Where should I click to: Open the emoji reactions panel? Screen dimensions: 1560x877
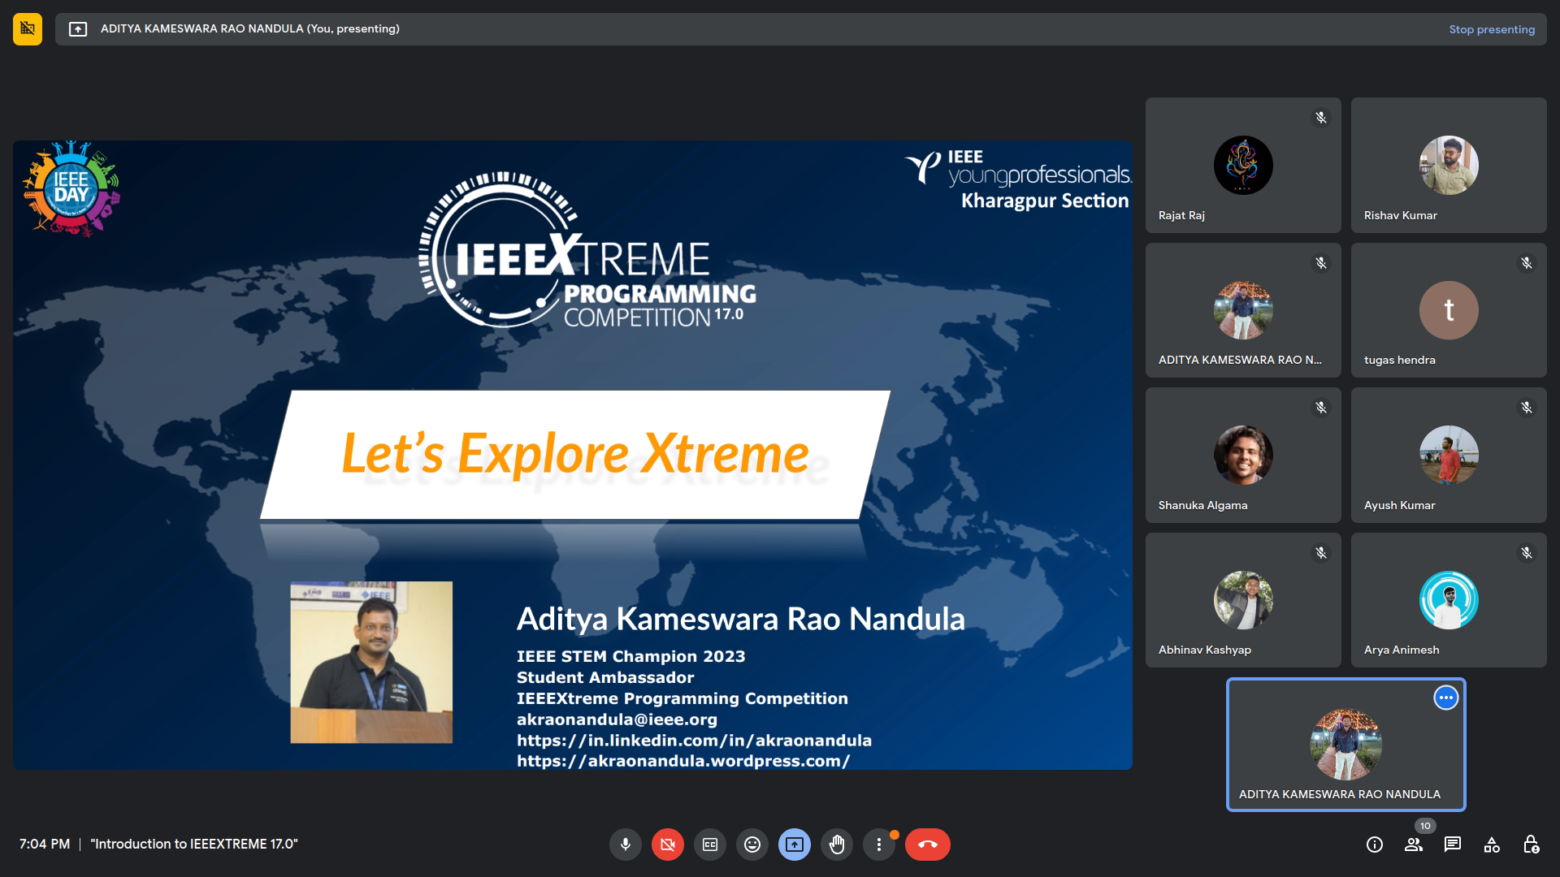click(752, 845)
